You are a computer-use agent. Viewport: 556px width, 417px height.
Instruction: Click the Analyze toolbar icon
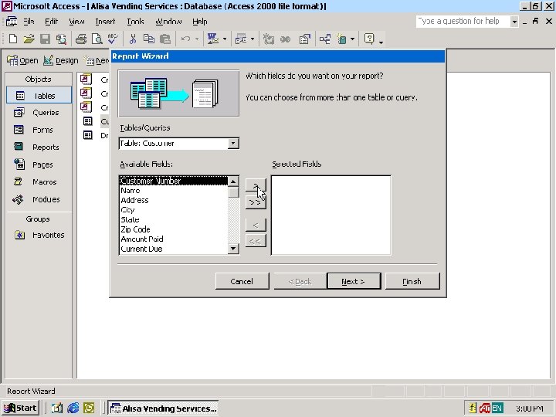click(x=241, y=39)
